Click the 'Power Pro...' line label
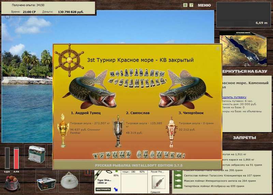The width and height of the screenshot is (273, 195). click(157, 172)
